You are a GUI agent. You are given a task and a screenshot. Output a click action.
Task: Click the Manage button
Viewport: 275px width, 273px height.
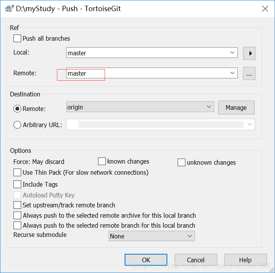(x=236, y=108)
